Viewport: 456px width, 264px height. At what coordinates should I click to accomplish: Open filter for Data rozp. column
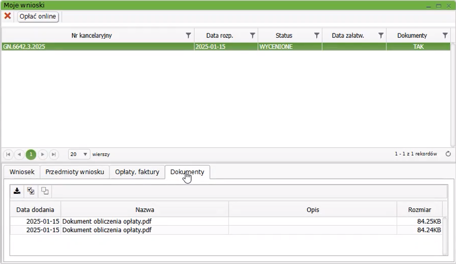[x=252, y=35]
